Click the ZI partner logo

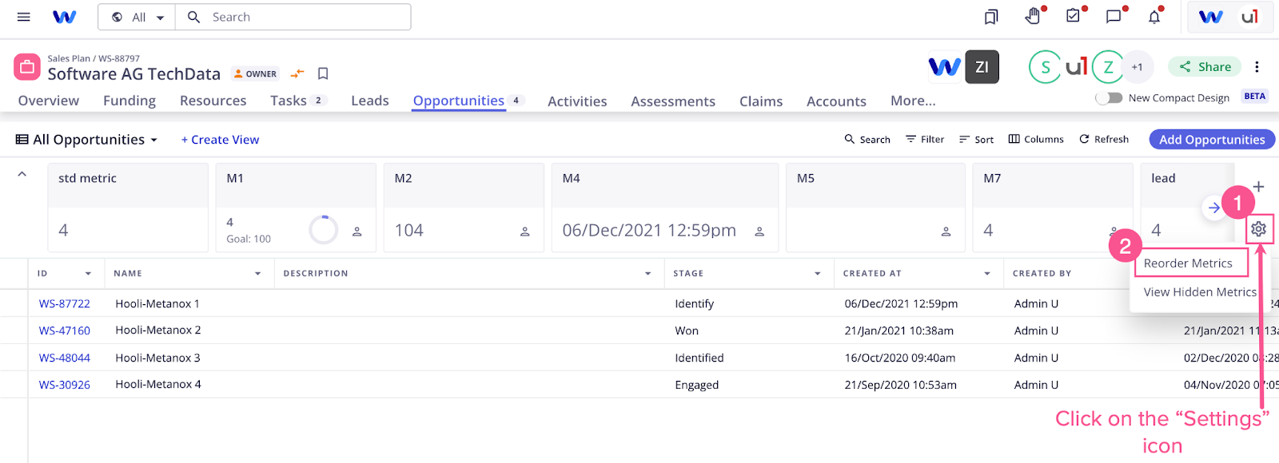[x=982, y=67]
